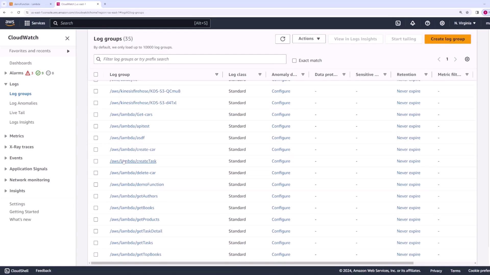
Task: Bookmark this page with star icon
Action: (x=467, y=12)
